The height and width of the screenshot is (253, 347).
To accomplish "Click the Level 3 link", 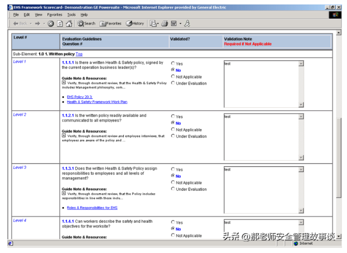I will click(x=19, y=168).
